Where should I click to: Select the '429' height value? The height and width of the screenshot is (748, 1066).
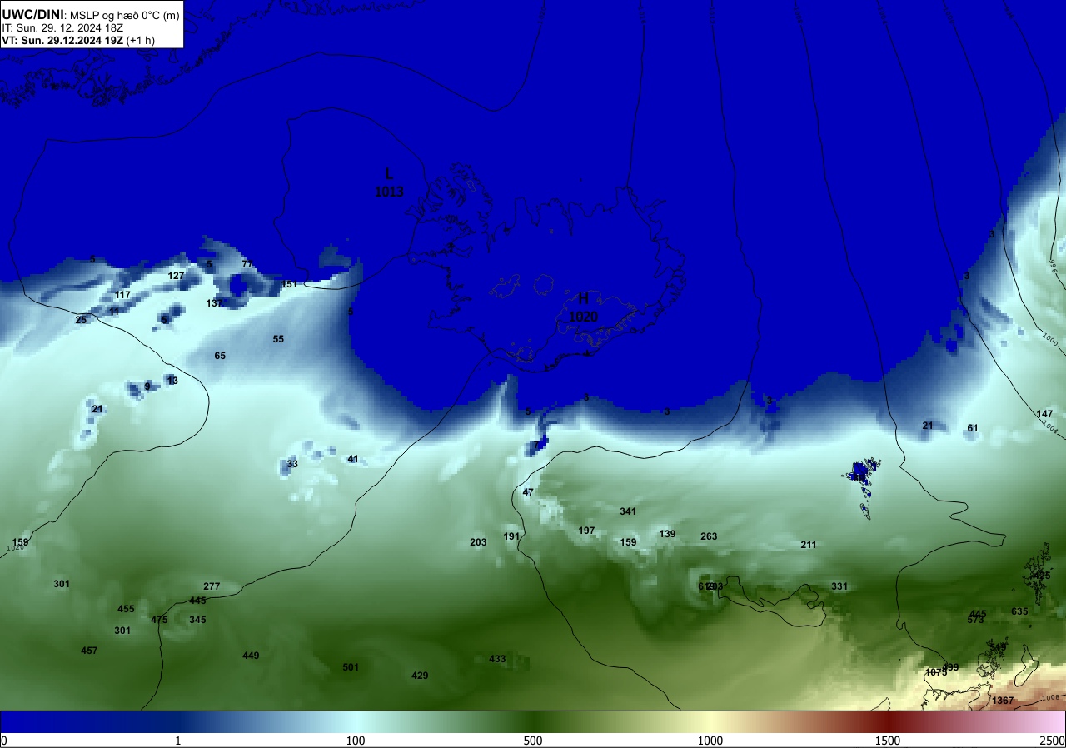(420, 676)
